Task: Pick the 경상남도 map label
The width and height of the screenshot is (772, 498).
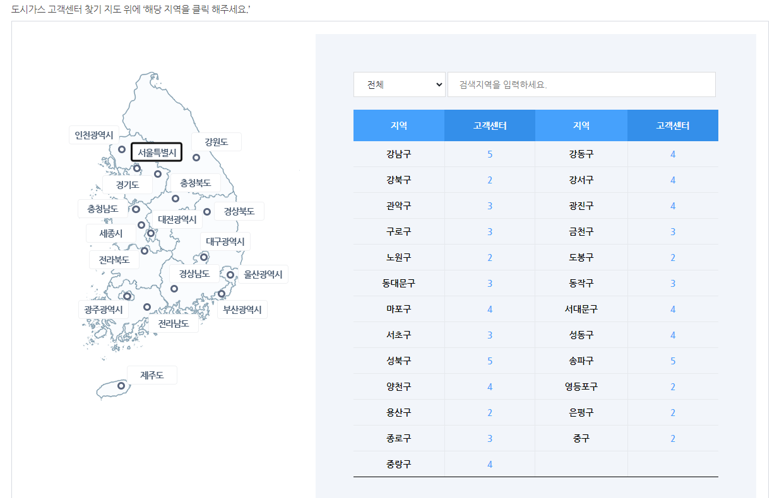Action: [x=194, y=274]
